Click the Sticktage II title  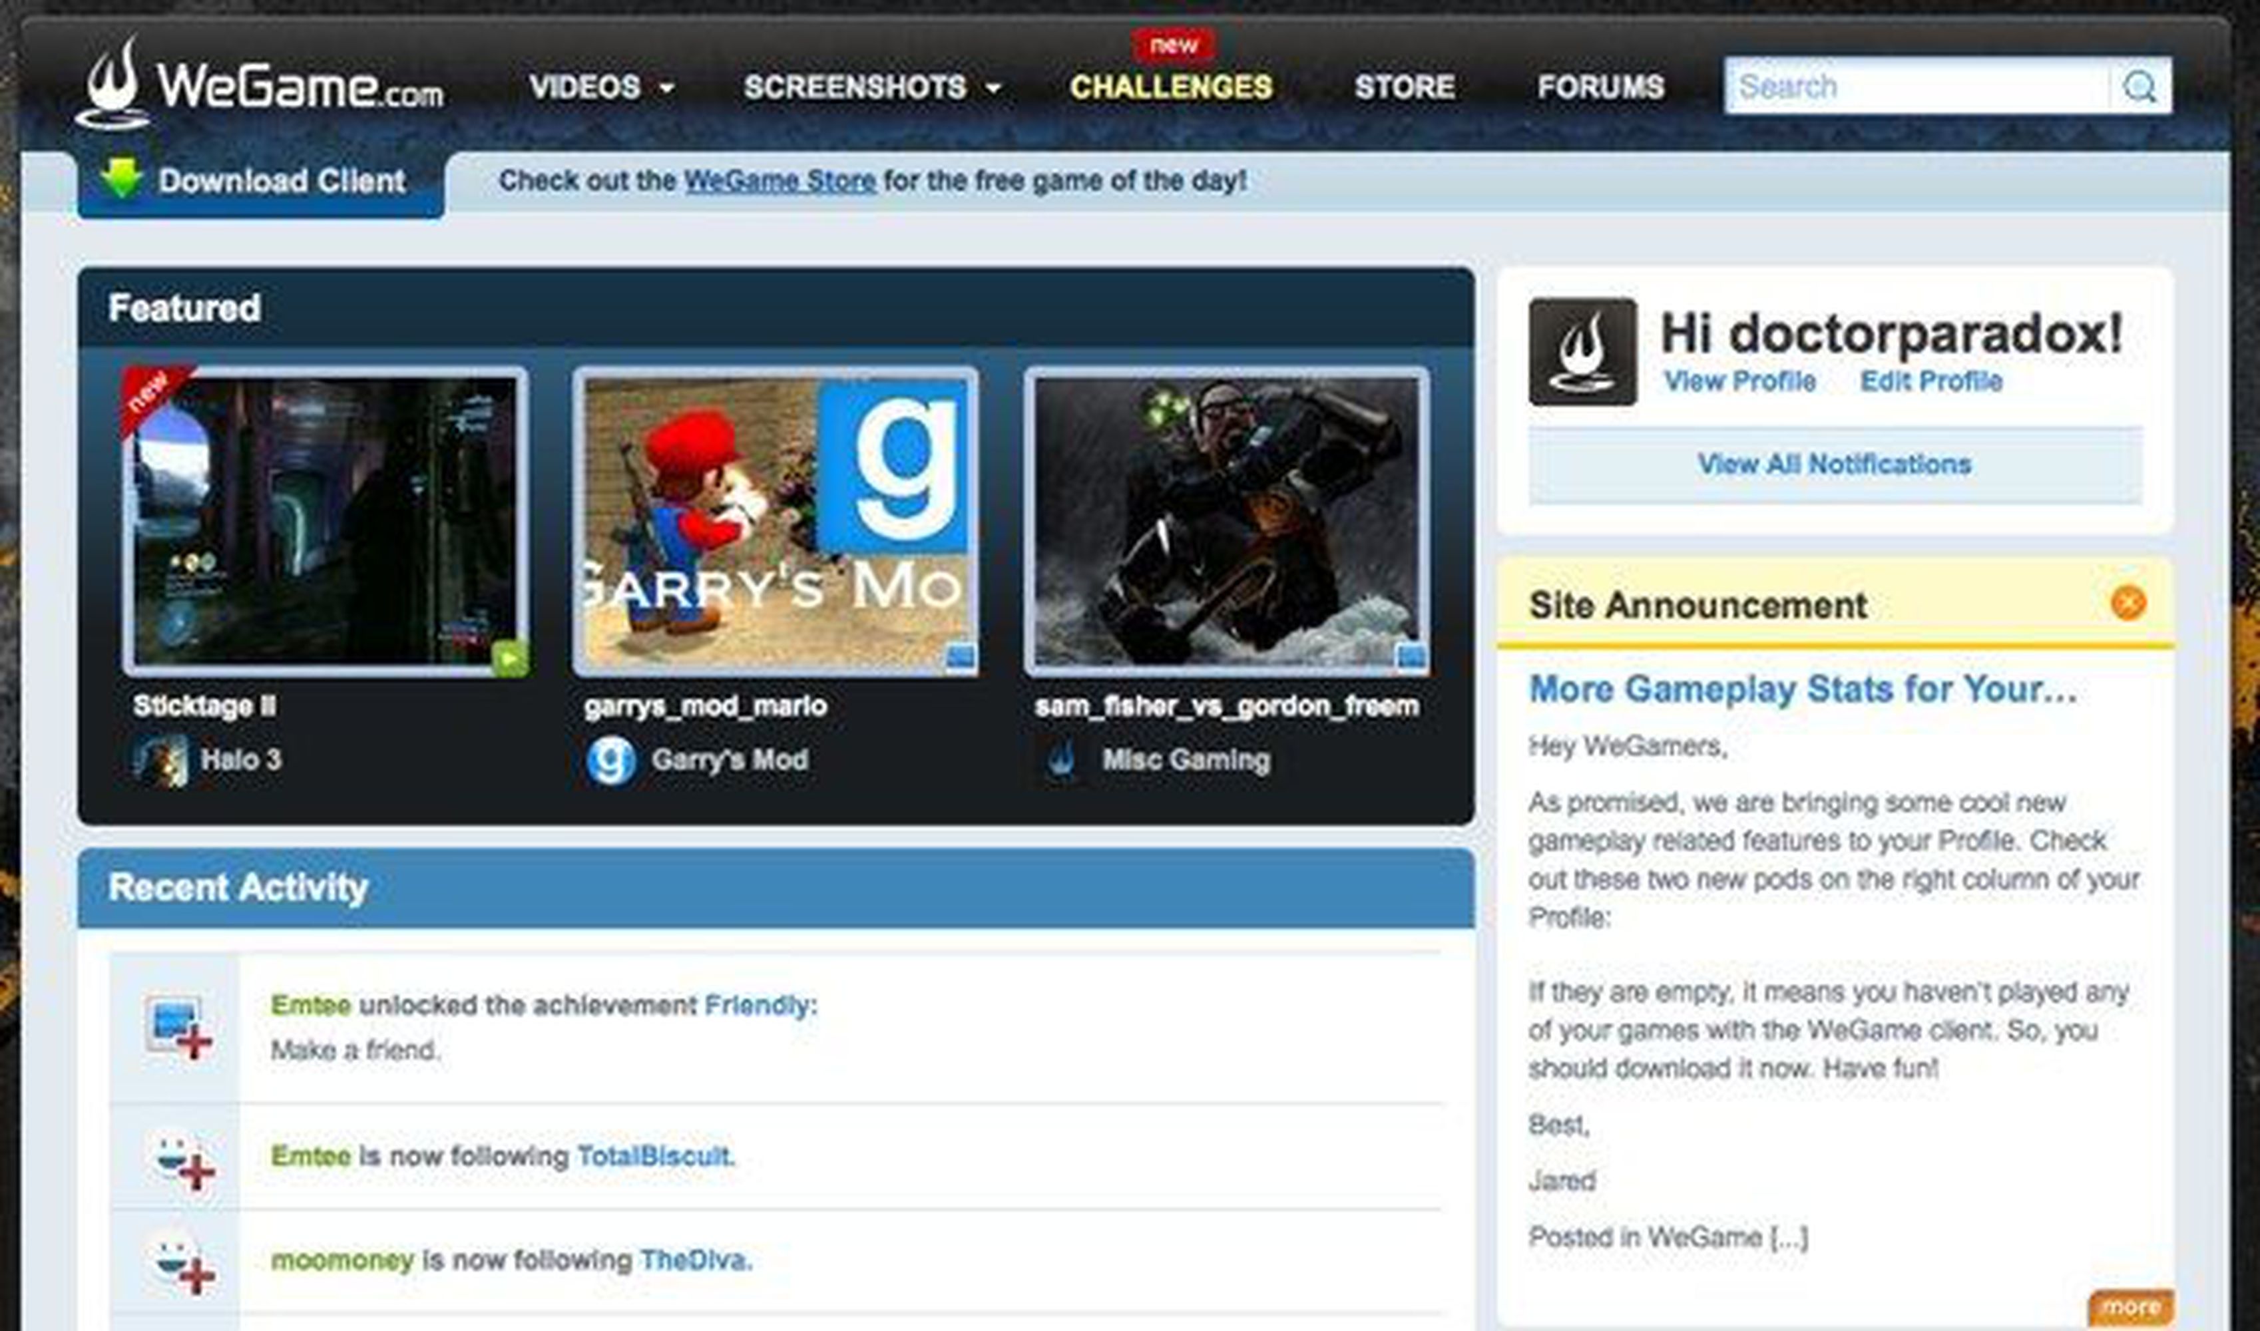pos(204,707)
